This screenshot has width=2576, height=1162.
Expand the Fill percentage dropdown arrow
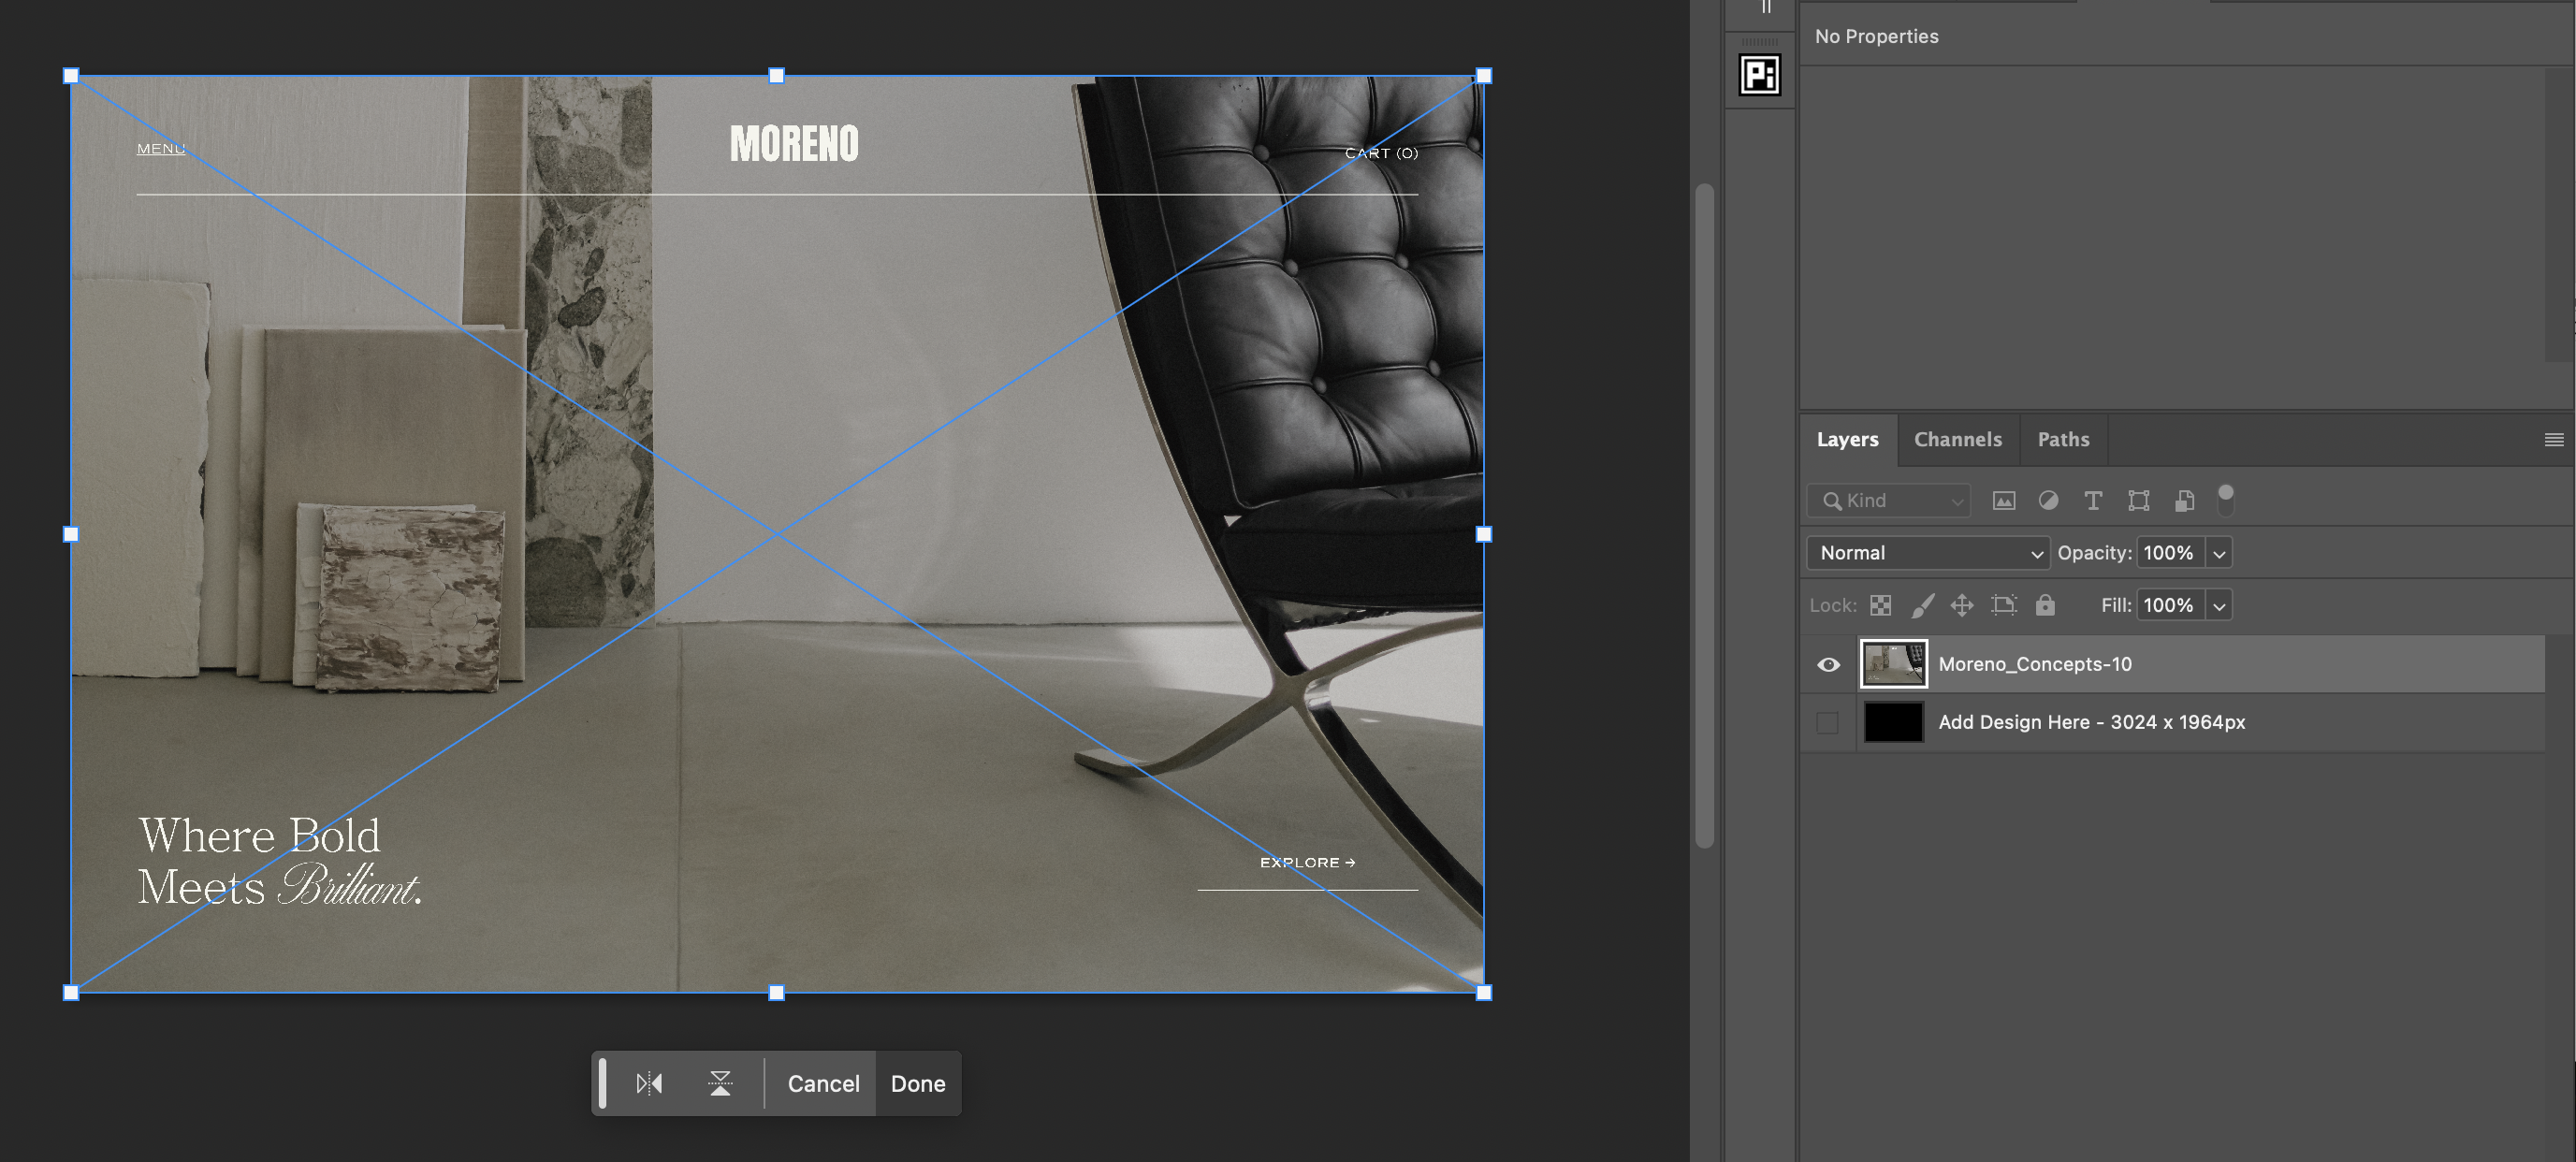pos(2219,605)
